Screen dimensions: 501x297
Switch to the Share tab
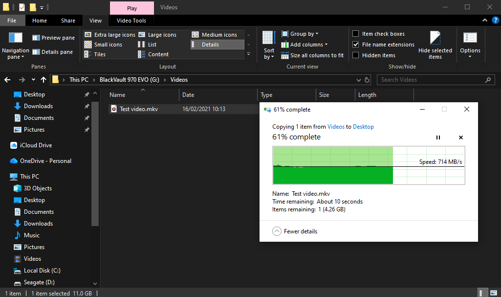68,21
